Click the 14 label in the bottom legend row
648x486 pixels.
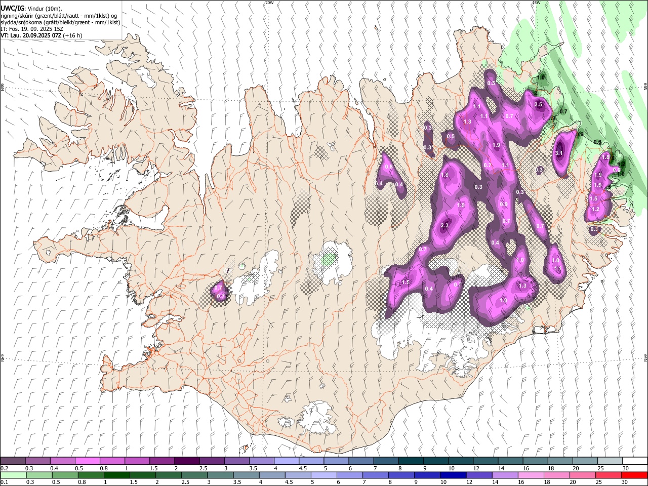496,482
